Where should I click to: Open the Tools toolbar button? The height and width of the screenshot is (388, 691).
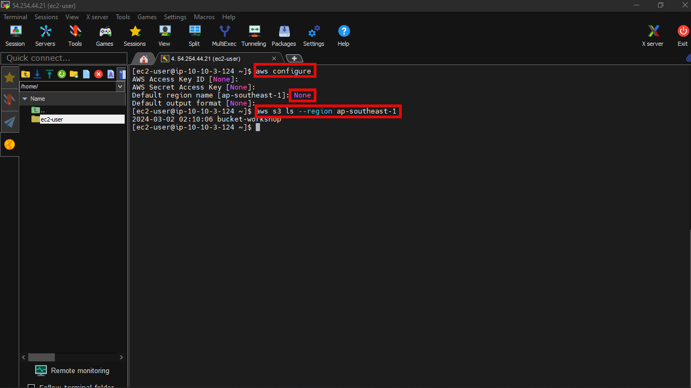75,36
